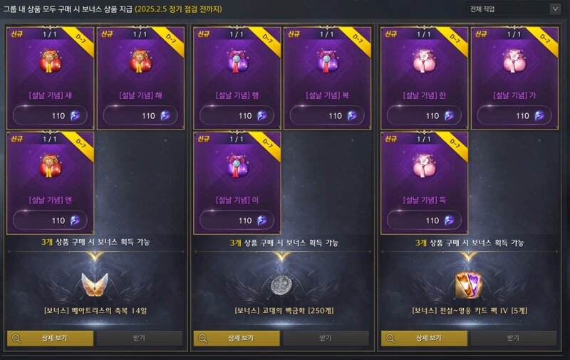Click the ancient platinum coin bonus icon

coord(281,285)
